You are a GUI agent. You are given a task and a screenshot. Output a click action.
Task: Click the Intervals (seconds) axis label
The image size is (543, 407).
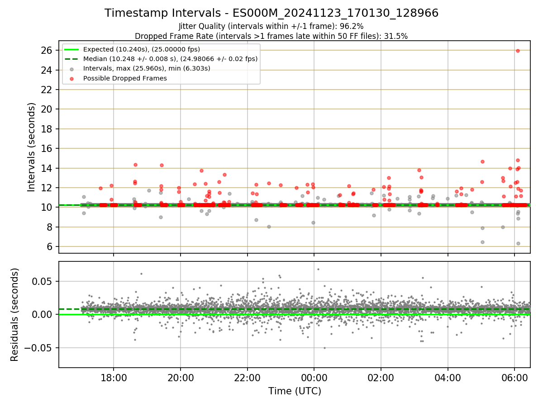click(32, 147)
